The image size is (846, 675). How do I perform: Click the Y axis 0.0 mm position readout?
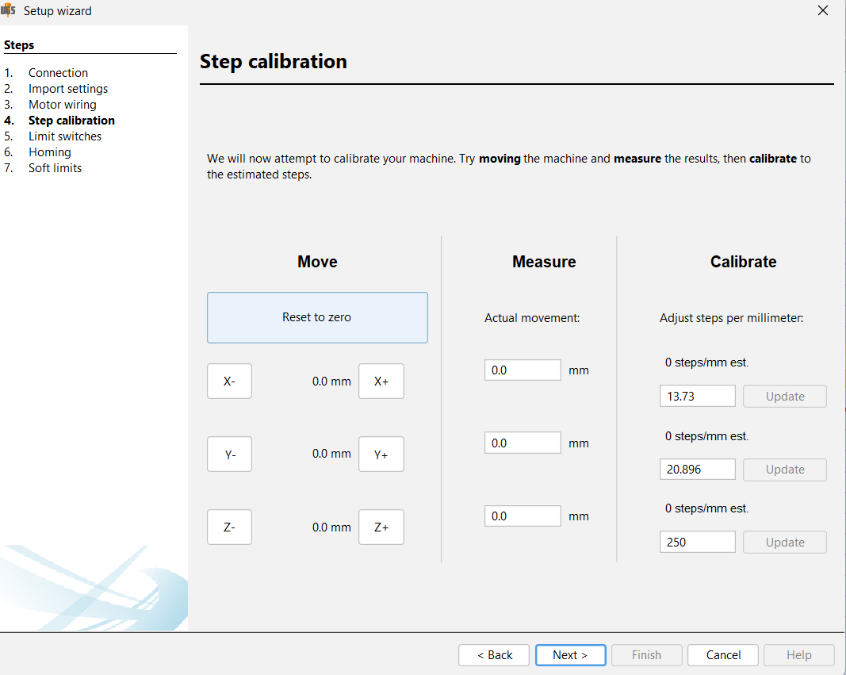pos(331,454)
